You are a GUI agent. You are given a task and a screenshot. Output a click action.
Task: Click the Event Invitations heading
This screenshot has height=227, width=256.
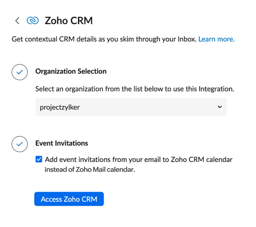point(62,144)
